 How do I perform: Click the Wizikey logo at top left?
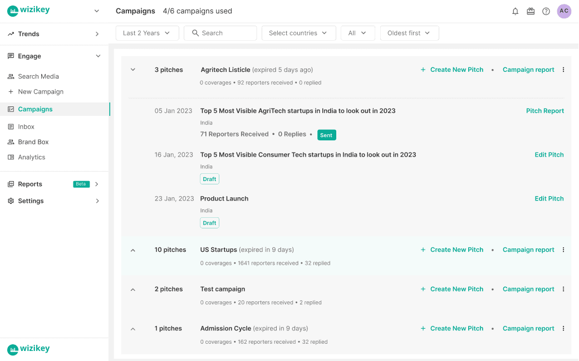pos(28,11)
